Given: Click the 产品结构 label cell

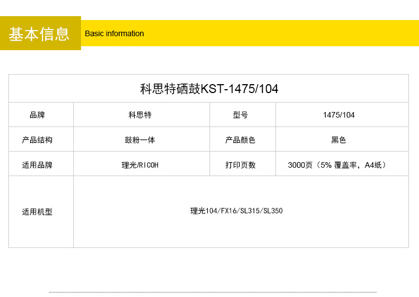Looking at the screenshot, I should 37,140.
